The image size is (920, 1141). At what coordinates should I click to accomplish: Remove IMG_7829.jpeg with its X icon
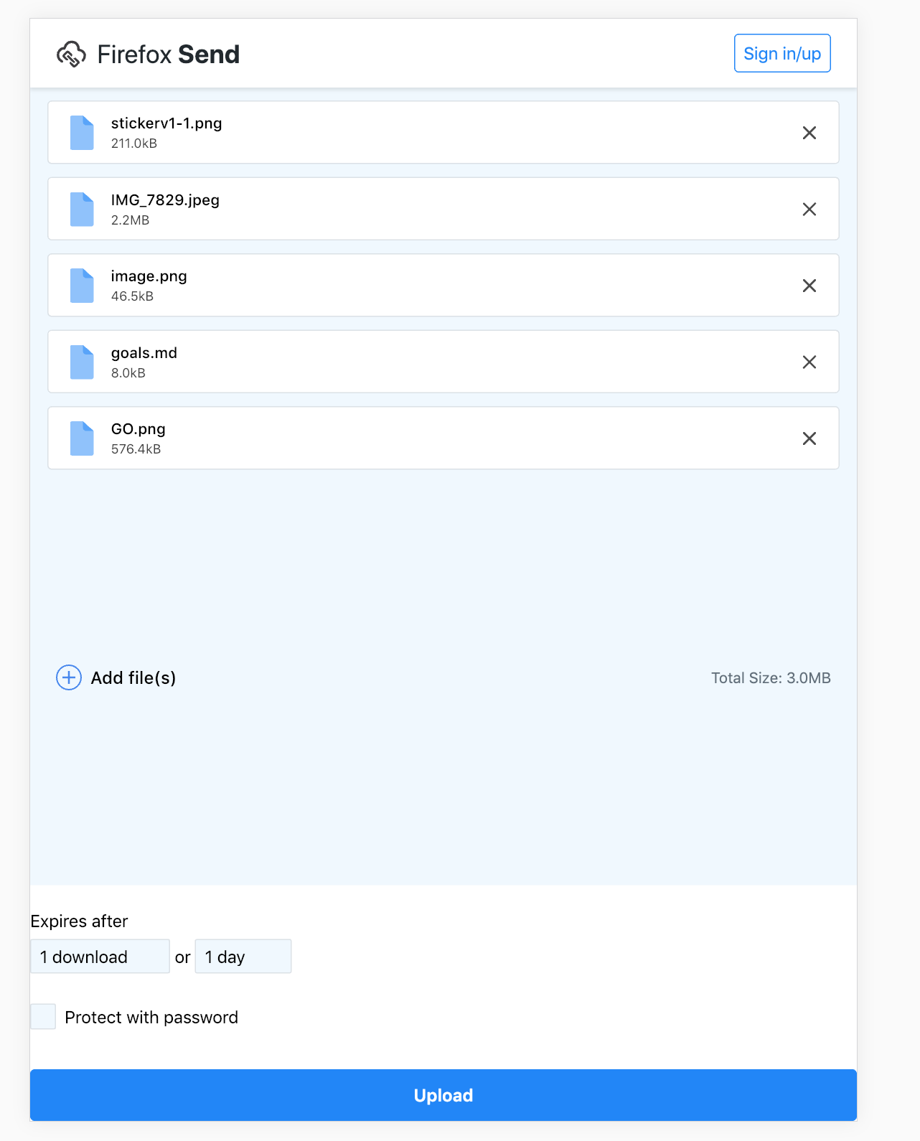pos(809,210)
